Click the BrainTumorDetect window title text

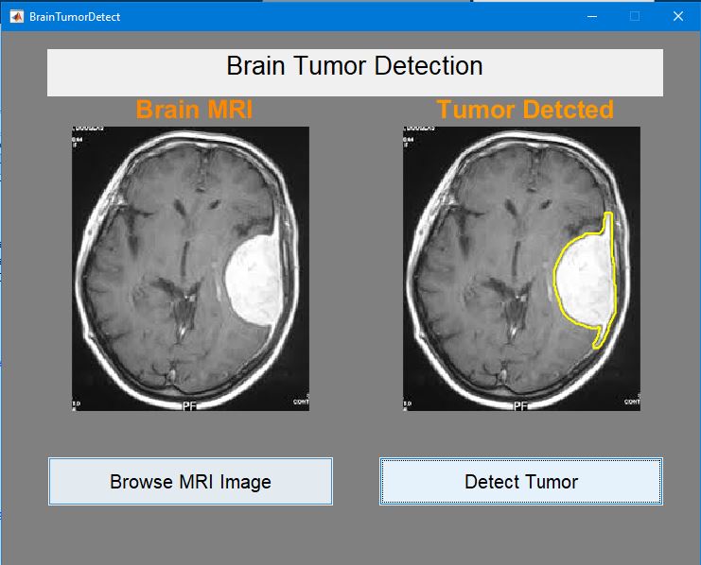pos(75,17)
